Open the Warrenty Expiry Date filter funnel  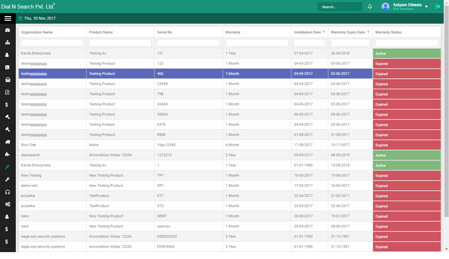click(368, 32)
